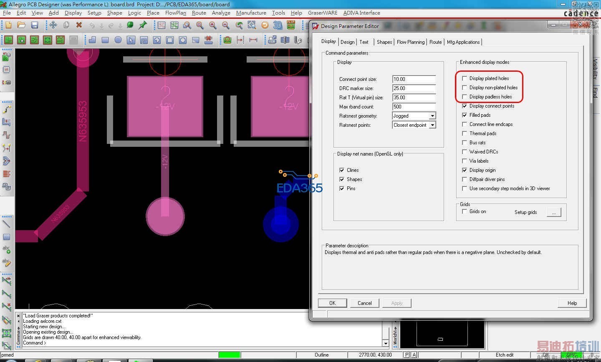Image resolution: width=601 pixels, height=362 pixels.
Task: Switch to the Text tab
Action: pyautogui.click(x=364, y=42)
